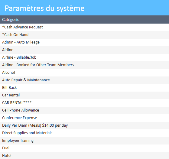Choose Direct Supplies and Materials
This screenshot has width=169, height=159.
[85, 133]
